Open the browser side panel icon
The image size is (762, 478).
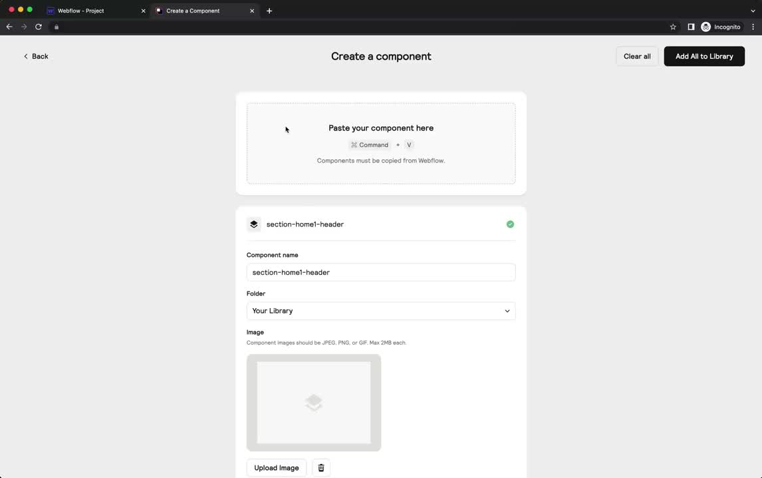pos(691,27)
